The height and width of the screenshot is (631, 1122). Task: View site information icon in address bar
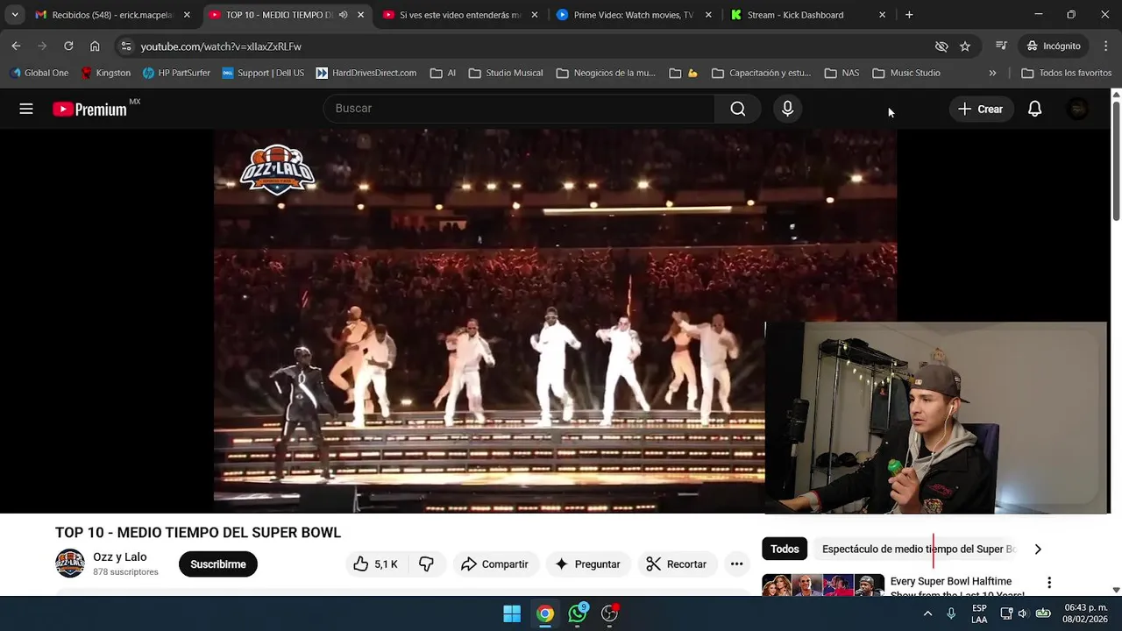[126, 46]
